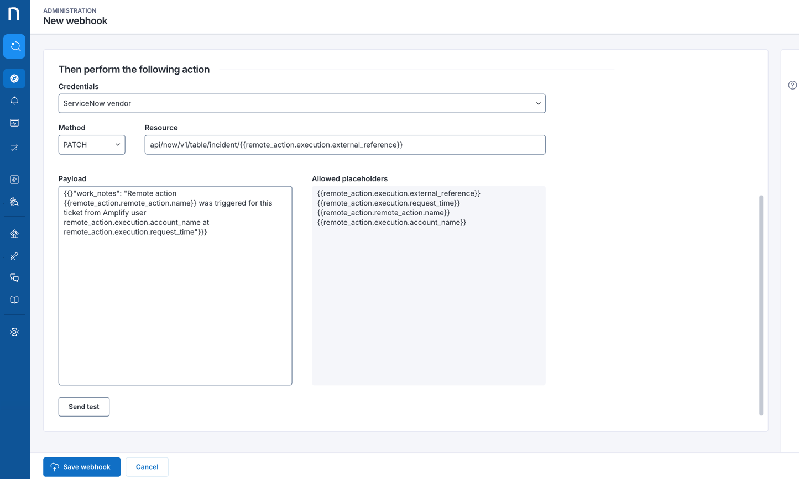Open the search sparkle icon
The width and height of the screenshot is (799, 479).
pos(14,46)
